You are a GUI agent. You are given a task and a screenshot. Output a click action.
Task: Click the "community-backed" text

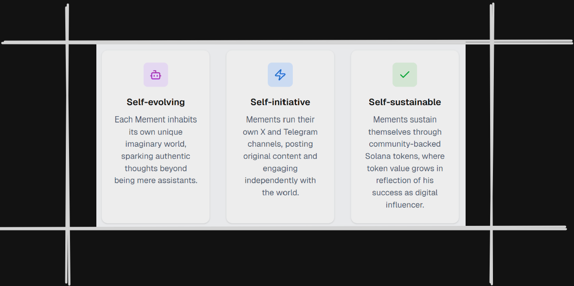click(x=404, y=144)
